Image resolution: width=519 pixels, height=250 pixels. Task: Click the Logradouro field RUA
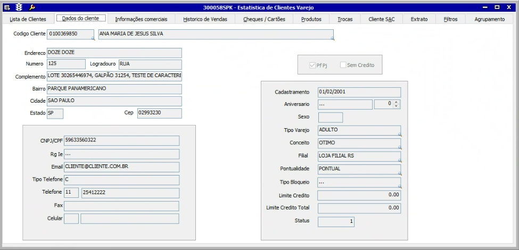150,64
